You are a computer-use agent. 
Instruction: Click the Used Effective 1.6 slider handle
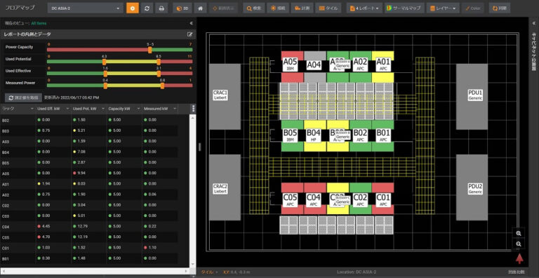tap(105, 73)
